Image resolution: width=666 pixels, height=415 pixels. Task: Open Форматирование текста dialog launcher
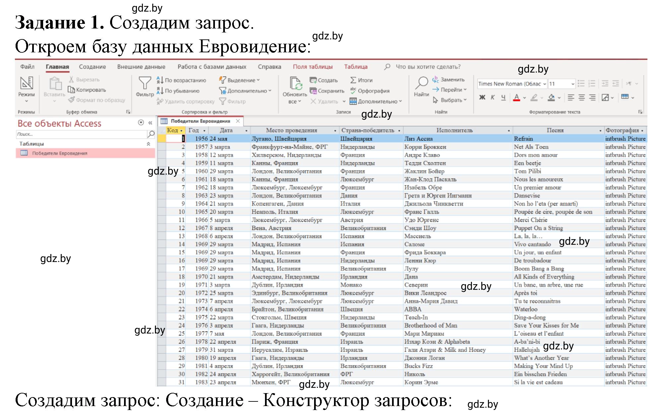click(x=640, y=112)
